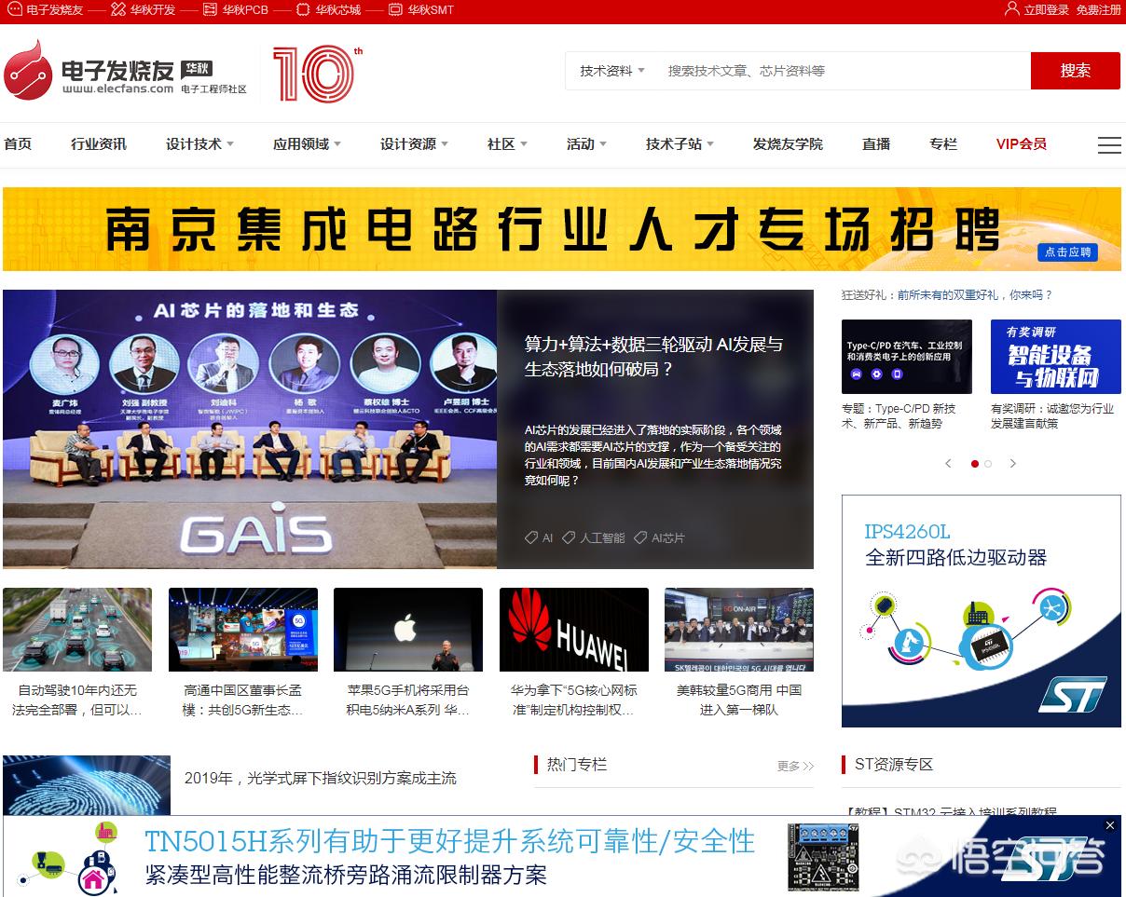Image resolution: width=1126 pixels, height=897 pixels.
Task: Click the 电子发烧友 icon in top bar
Action: point(15,10)
